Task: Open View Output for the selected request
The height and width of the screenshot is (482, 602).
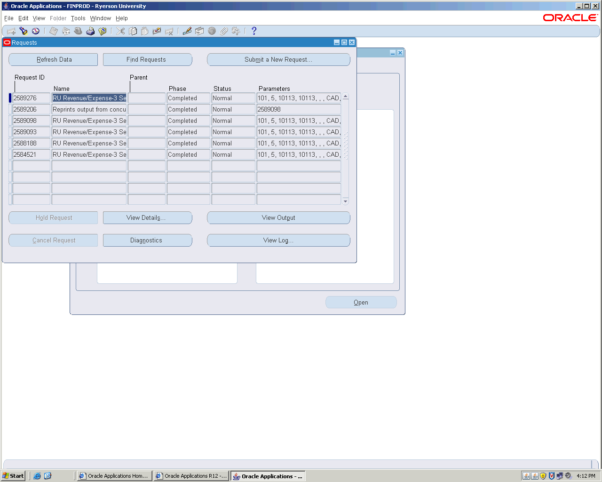Action: coord(278,218)
